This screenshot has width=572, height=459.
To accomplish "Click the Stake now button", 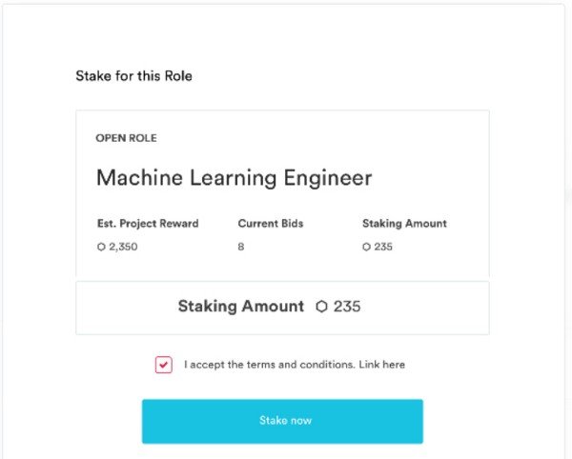I will tap(282, 421).
